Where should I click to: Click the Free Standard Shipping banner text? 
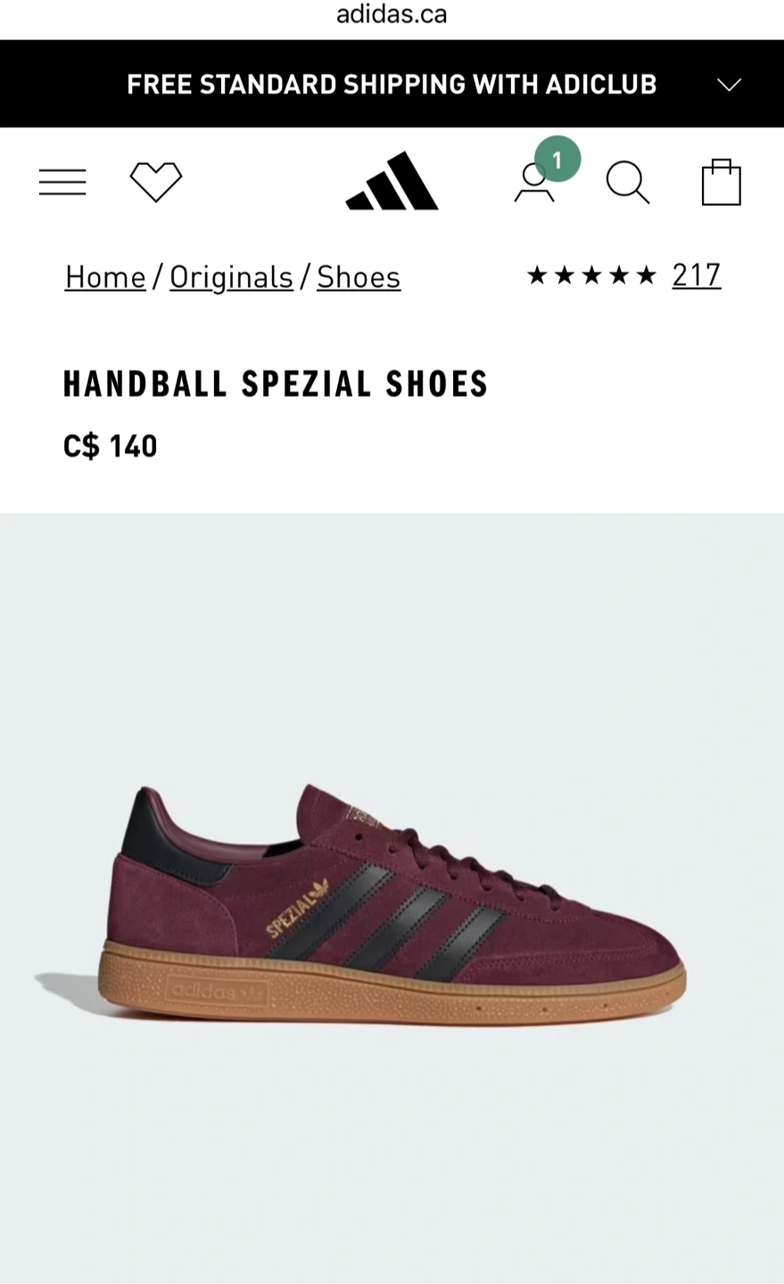tap(392, 85)
